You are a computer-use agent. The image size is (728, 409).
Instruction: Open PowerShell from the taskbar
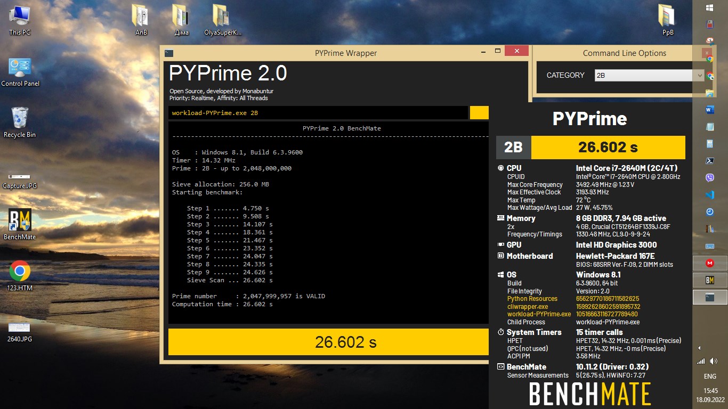click(710, 161)
